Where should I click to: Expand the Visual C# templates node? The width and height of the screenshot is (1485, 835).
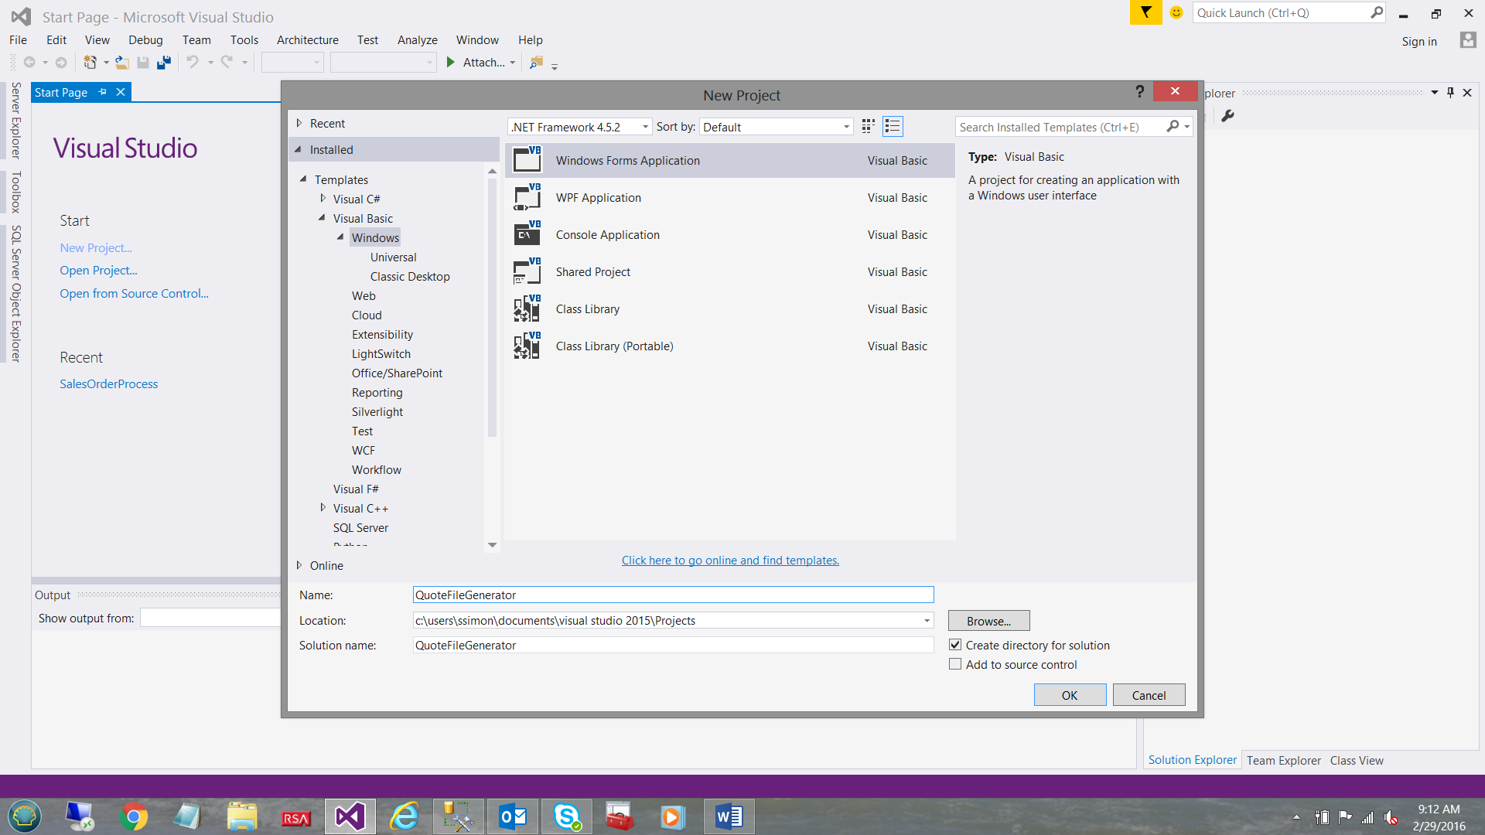point(323,199)
